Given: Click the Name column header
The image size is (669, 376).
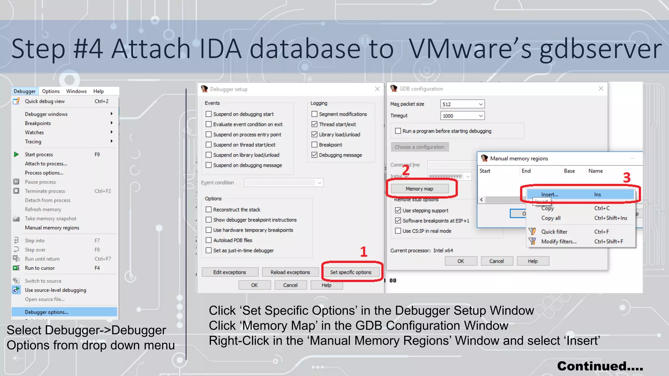Looking at the screenshot, I should click(x=614, y=171).
